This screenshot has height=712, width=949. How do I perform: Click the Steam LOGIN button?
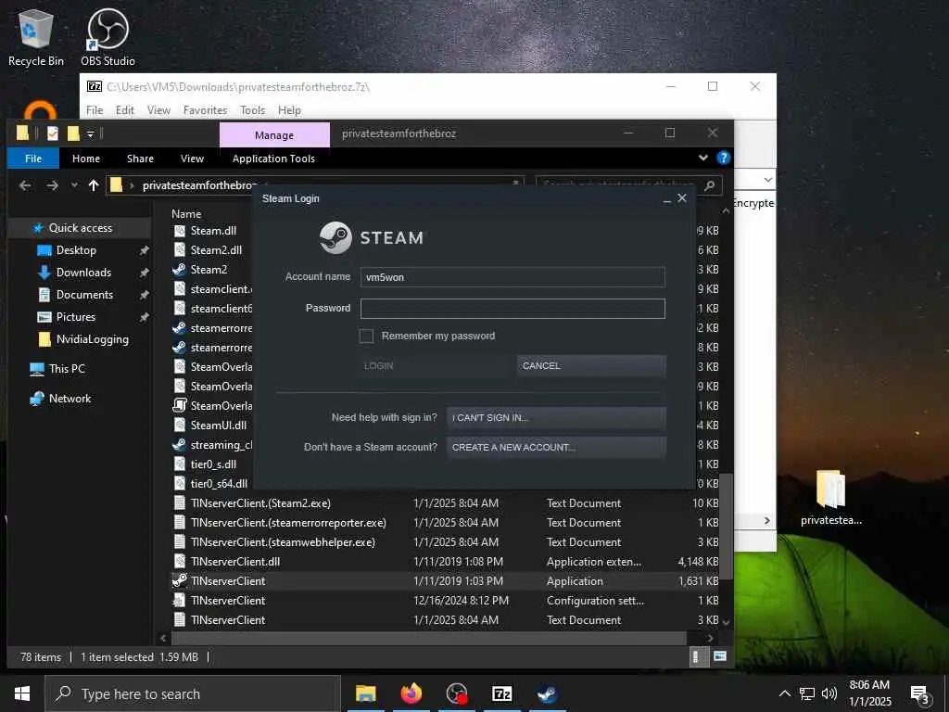(434, 365)
